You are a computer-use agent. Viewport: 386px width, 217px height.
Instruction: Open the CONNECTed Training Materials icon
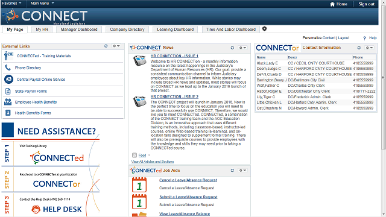coord(8,56)
